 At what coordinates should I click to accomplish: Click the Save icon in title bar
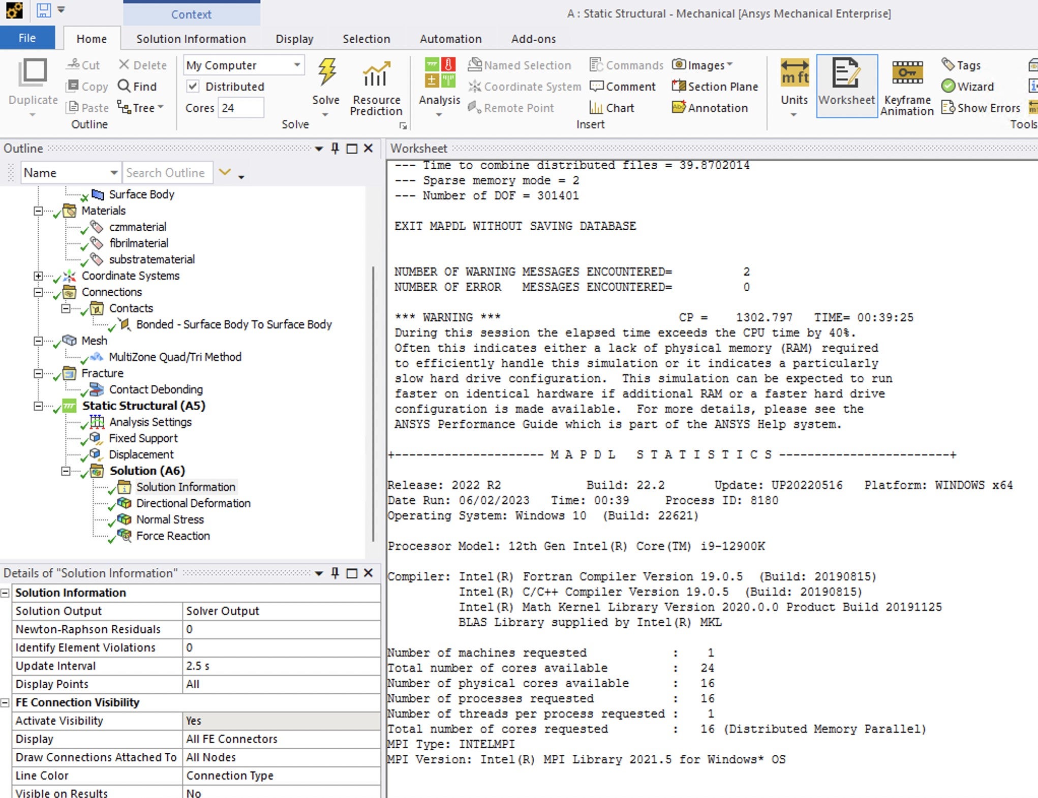[44, 10]
